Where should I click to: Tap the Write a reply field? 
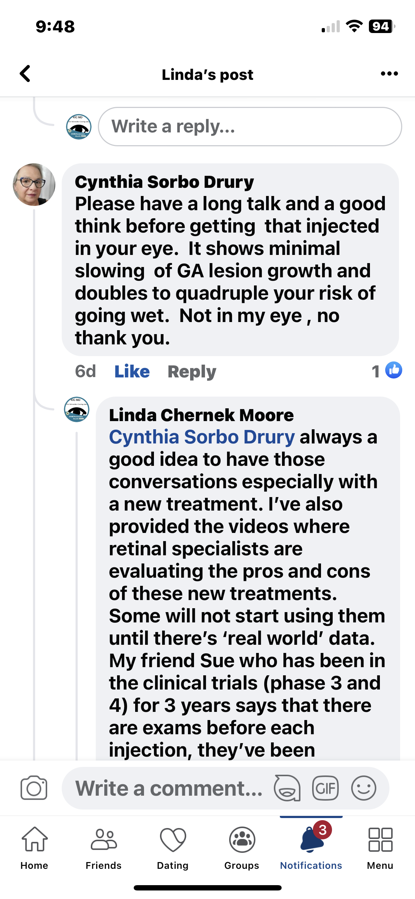250,127
